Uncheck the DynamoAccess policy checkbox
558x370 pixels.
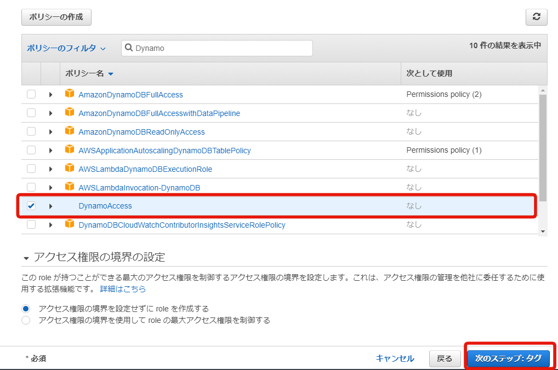31,206
